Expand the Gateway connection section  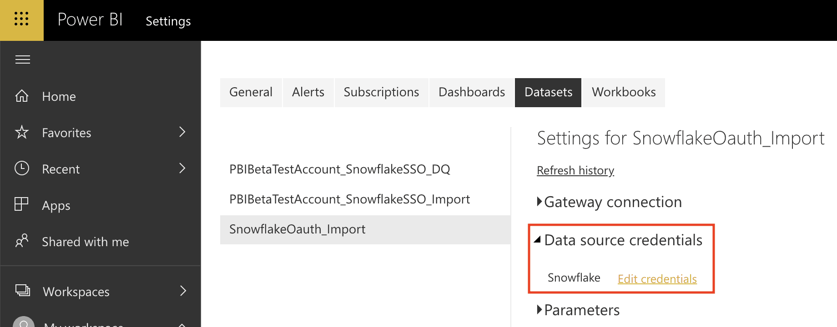tap(540, 202)
